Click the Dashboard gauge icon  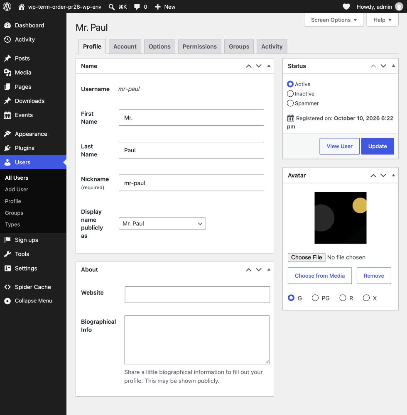point(7,25)
